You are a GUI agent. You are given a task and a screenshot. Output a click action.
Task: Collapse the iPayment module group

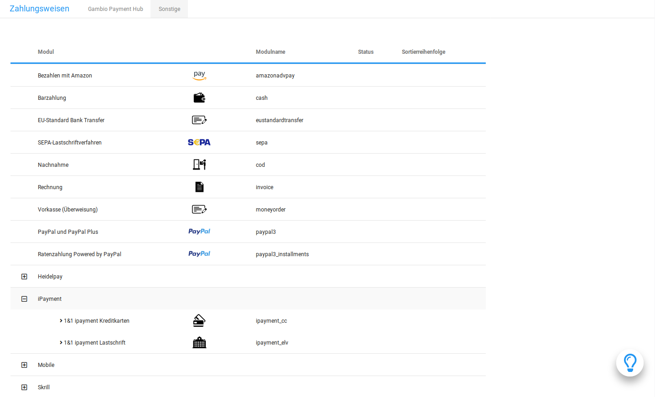(24, 299)
